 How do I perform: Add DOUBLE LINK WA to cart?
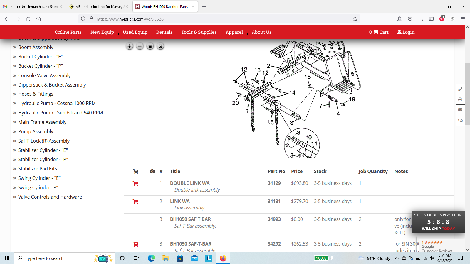135,183
